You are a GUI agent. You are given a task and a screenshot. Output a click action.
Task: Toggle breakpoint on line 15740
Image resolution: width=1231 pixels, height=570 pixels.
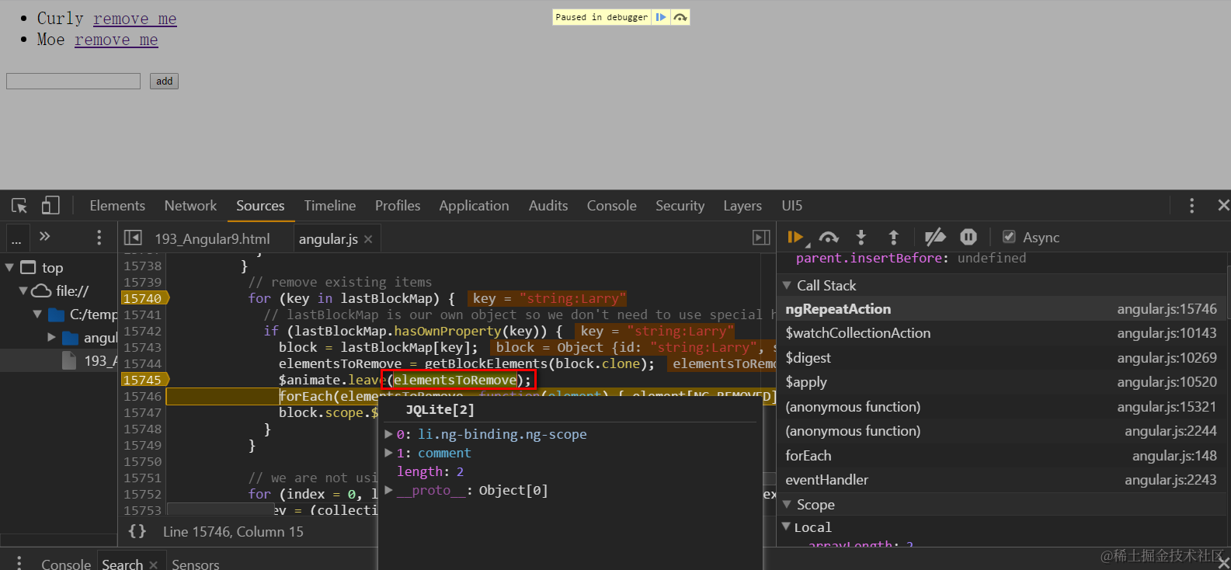(144, 298)
